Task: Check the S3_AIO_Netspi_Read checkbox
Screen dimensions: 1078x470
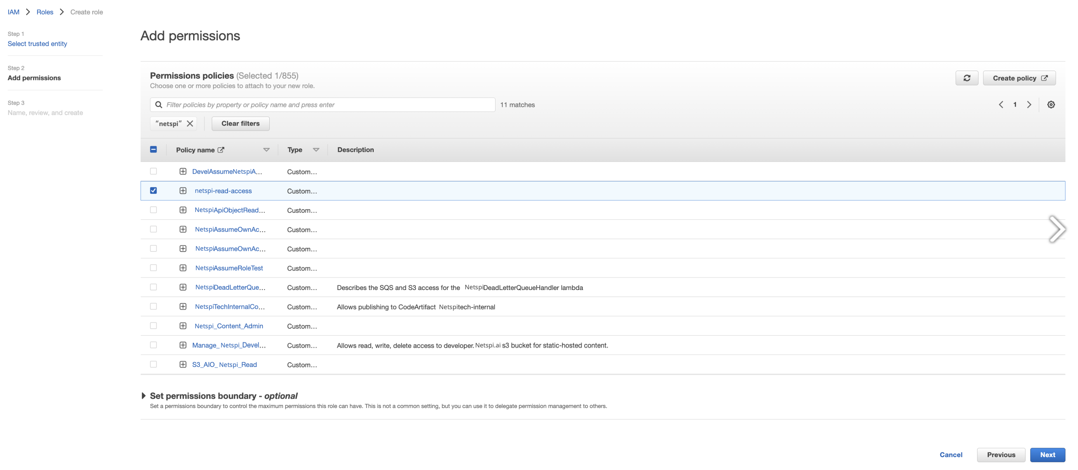Action: click(x=153, y=364)
